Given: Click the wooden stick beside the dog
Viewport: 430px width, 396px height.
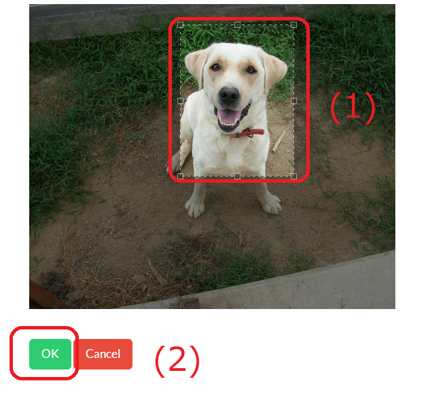Looking at the screenshot, I should click(x=279, y=141).
